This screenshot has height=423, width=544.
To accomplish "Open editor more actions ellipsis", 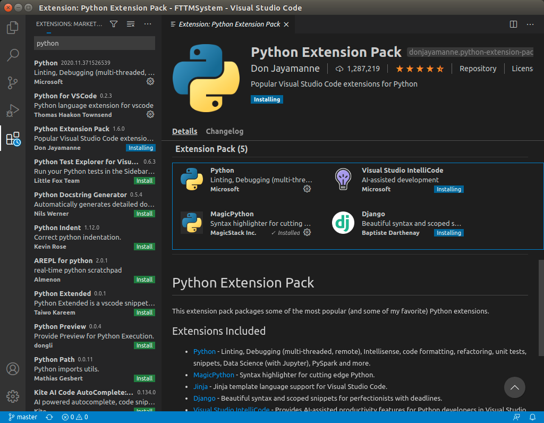I will tap(530, 24).
